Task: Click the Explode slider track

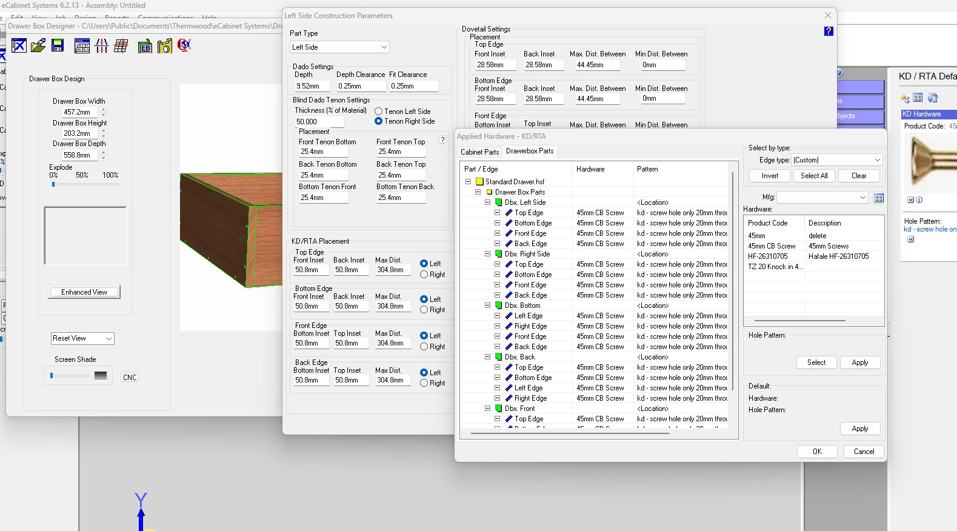Action: (x=85, y=184)
